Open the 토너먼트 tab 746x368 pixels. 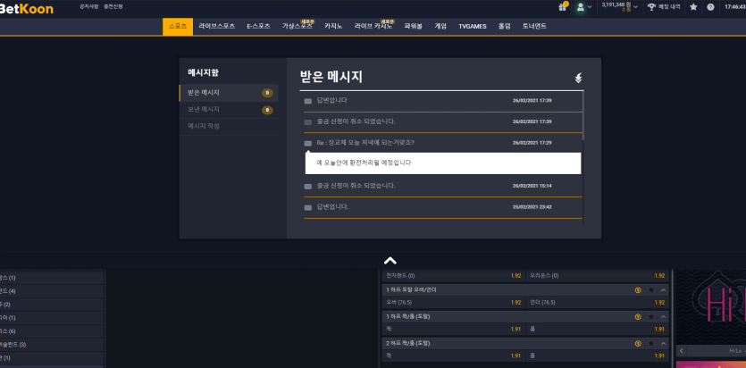(x=534, y=27)
